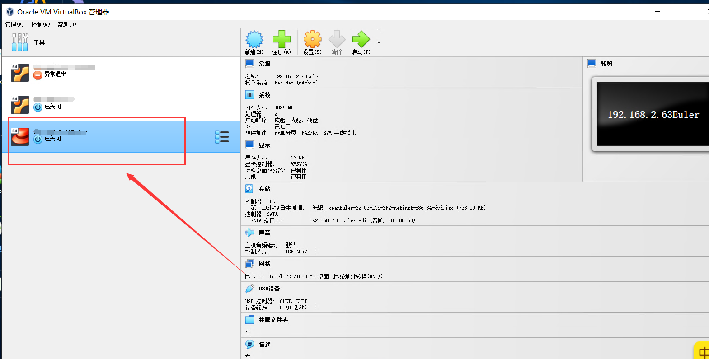
Task: Open the dropdown arrow beside 启动(T)
Action: tap(379, 42)
